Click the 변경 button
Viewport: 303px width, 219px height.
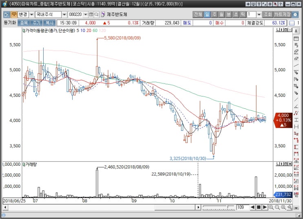click(23, 15)
